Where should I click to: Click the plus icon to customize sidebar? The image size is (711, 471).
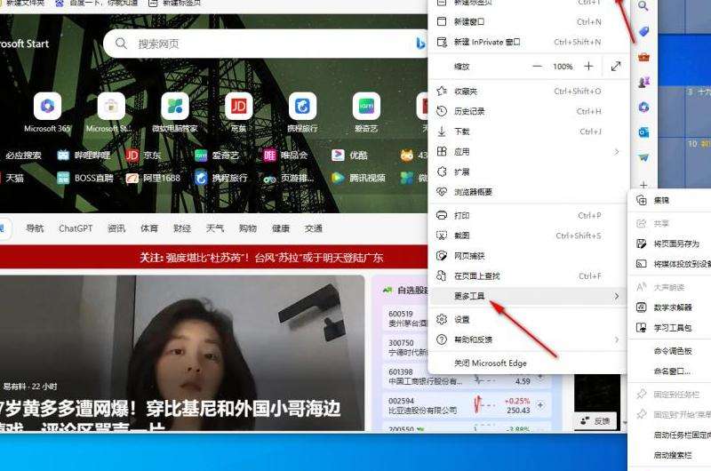[643, 185]
